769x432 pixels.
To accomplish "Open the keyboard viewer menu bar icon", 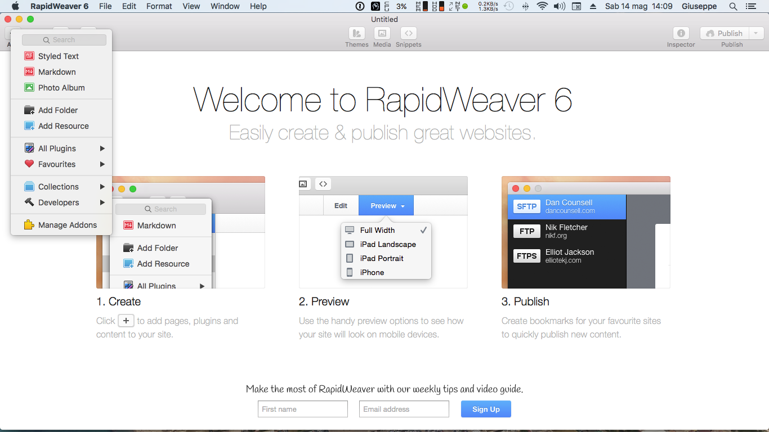I will coord(576,6).
